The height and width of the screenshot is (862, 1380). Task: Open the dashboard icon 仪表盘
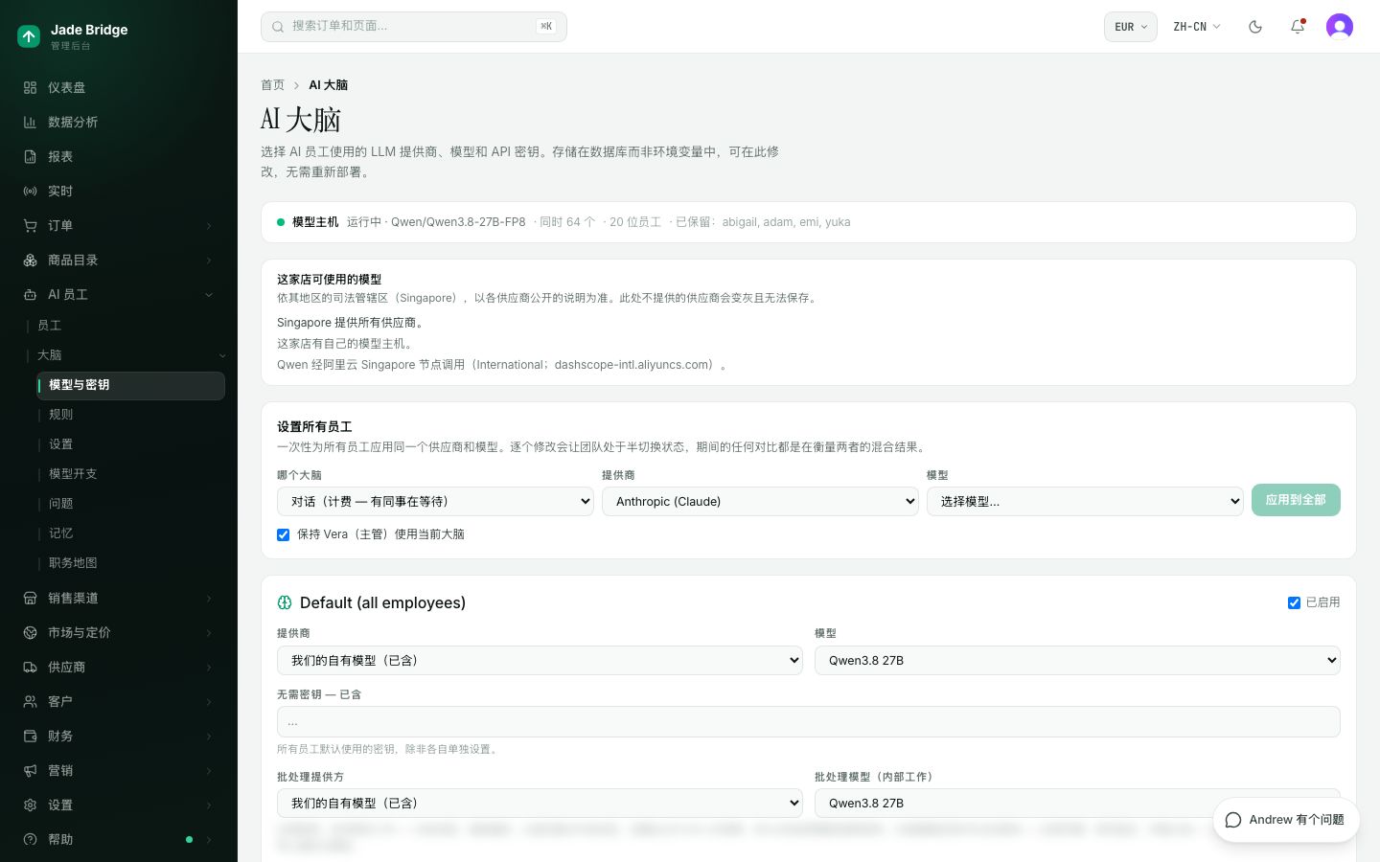tap(30, 87)
